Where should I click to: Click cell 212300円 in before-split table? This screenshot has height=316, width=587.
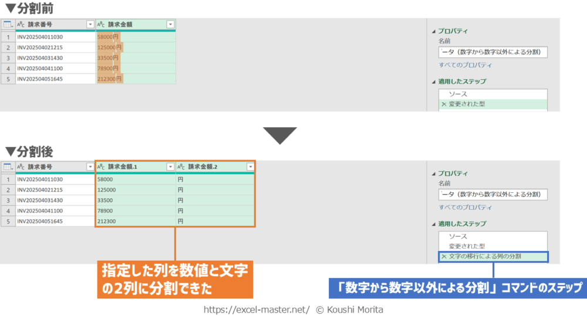coord(136,79)
